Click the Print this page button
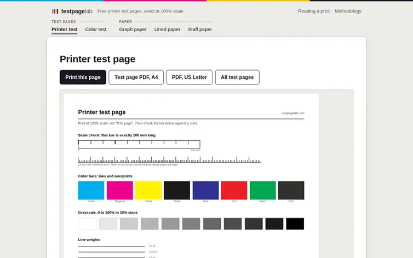The image size is (413, 258). click(83, 77)
